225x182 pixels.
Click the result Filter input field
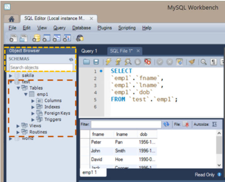(x=126, y=124)
